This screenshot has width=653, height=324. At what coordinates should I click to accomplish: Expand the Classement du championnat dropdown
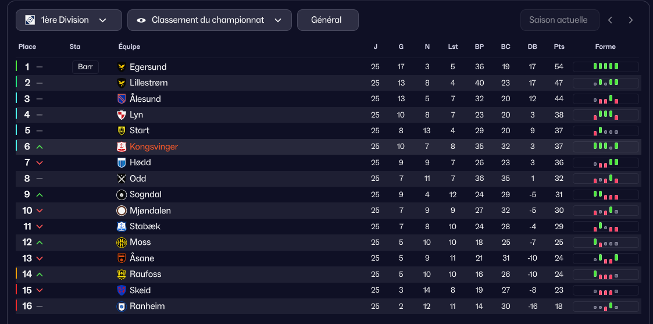[x=209, y=20]
